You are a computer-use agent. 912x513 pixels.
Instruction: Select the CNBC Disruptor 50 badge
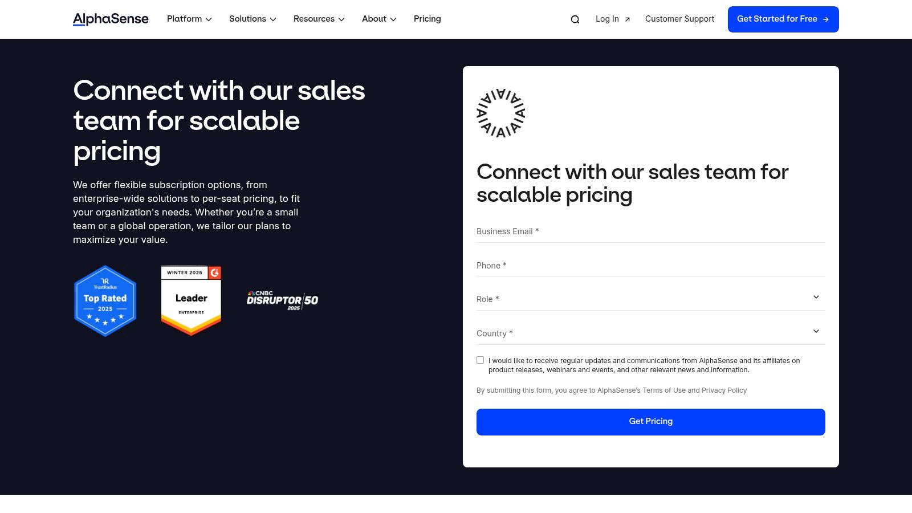coord(282,300)
